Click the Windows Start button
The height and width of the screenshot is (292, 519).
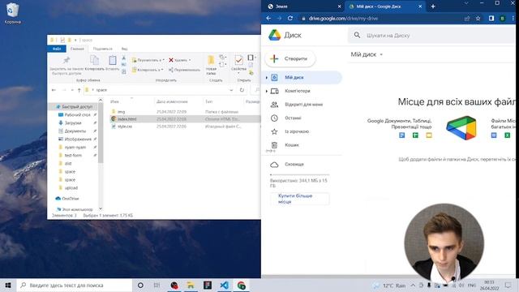pos(8,286)
